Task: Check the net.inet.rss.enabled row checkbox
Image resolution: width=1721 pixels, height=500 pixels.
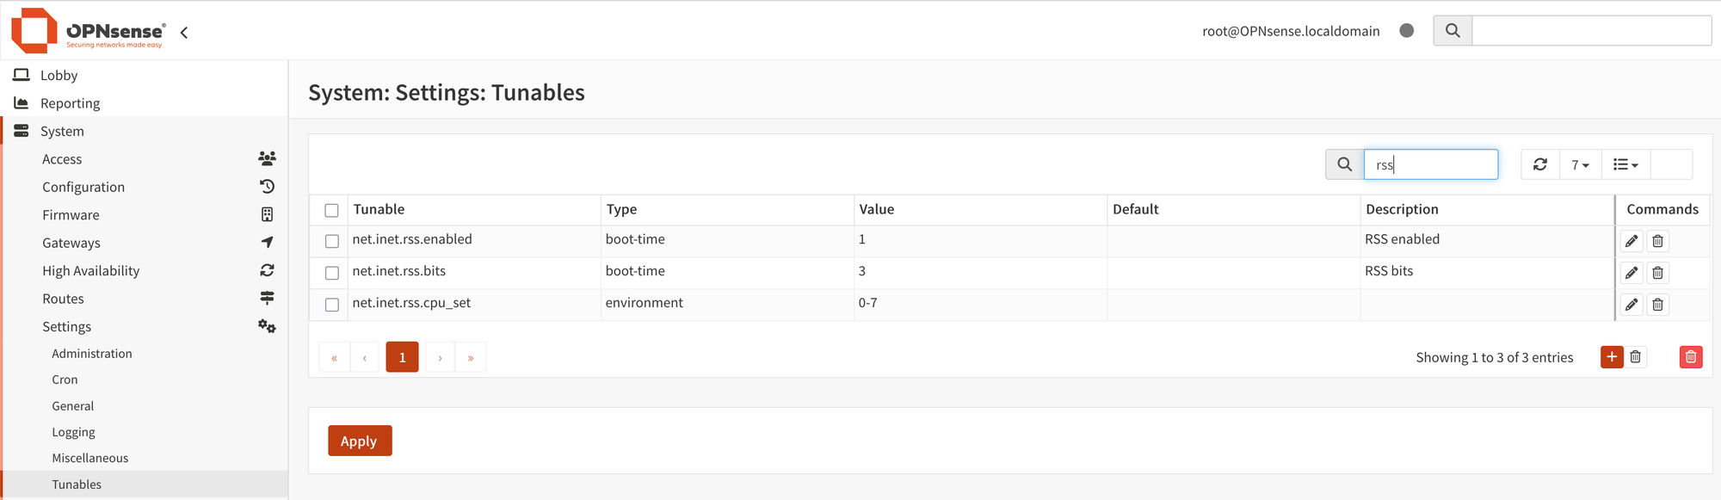Action: pyautogui.click(x=332, y=241)
